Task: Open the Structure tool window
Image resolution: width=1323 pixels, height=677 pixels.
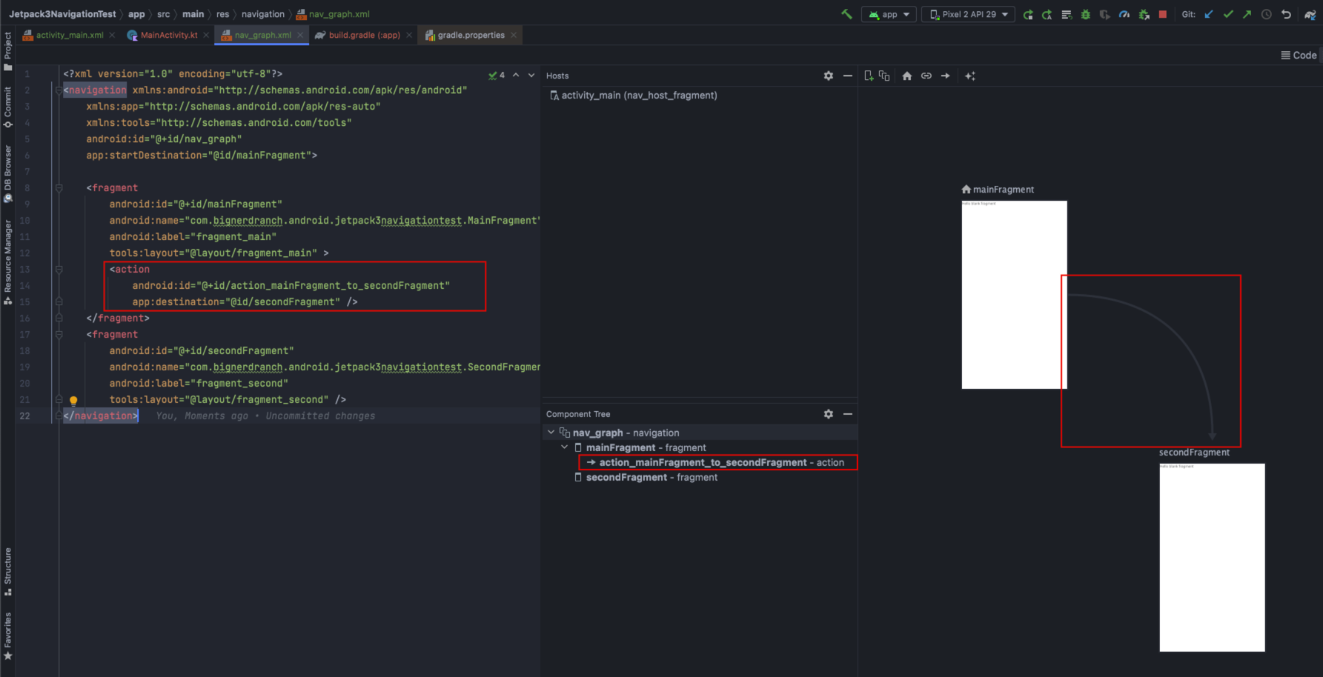Action: click(x=7, y=571)
